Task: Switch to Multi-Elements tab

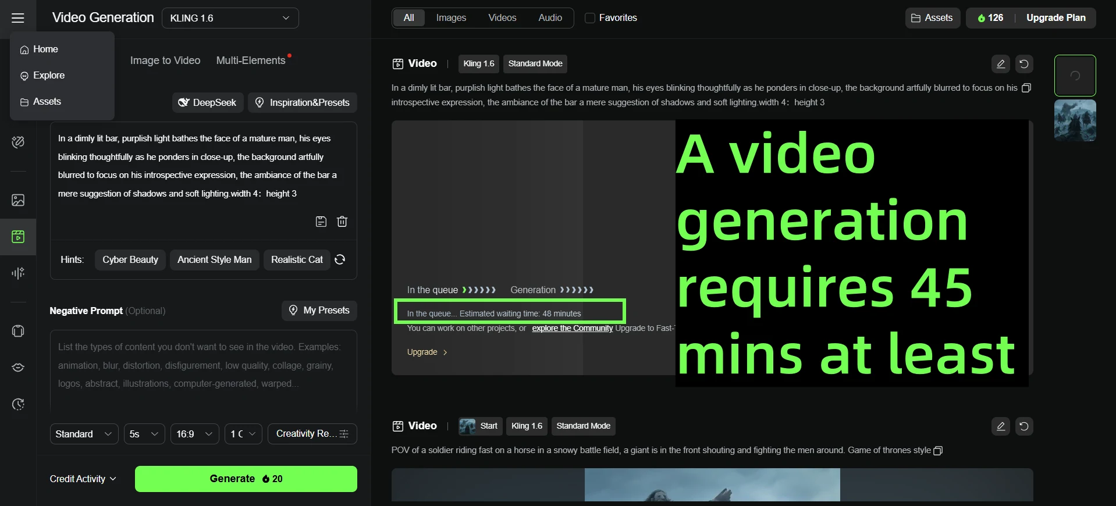Action: coord(251,60)
